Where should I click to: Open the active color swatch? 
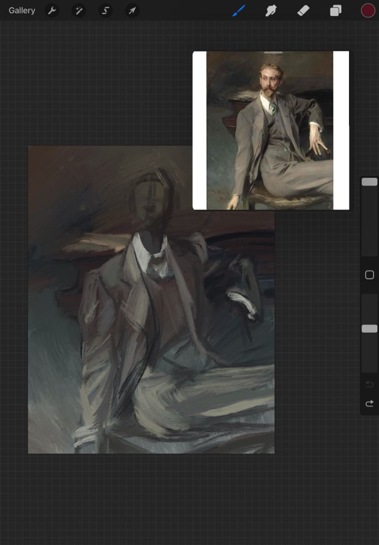click(368, 11)
